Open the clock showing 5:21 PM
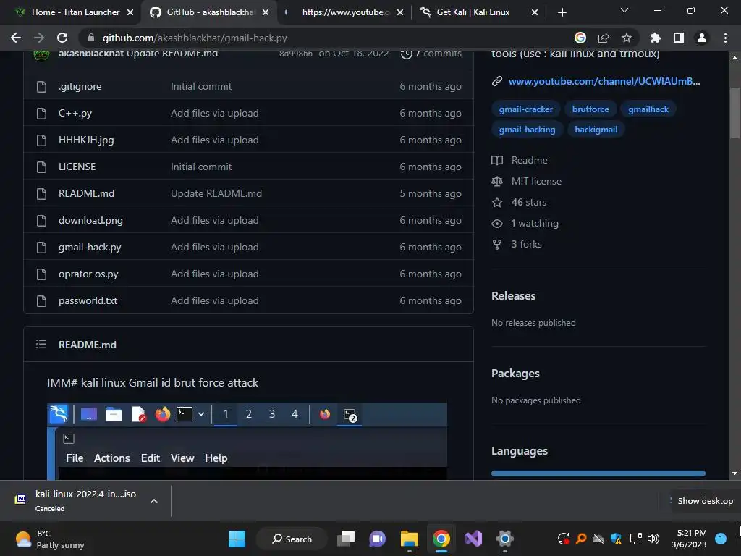The height and width of the screenshot is (556, 741). (690, 539)
